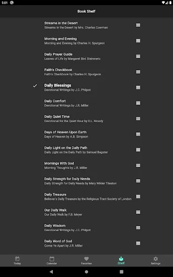Image resolution: width=173 pixels, height=277 pixels.
Task: Tap the reorder handle for Streams in the Desert
Action: click(138, 25)
